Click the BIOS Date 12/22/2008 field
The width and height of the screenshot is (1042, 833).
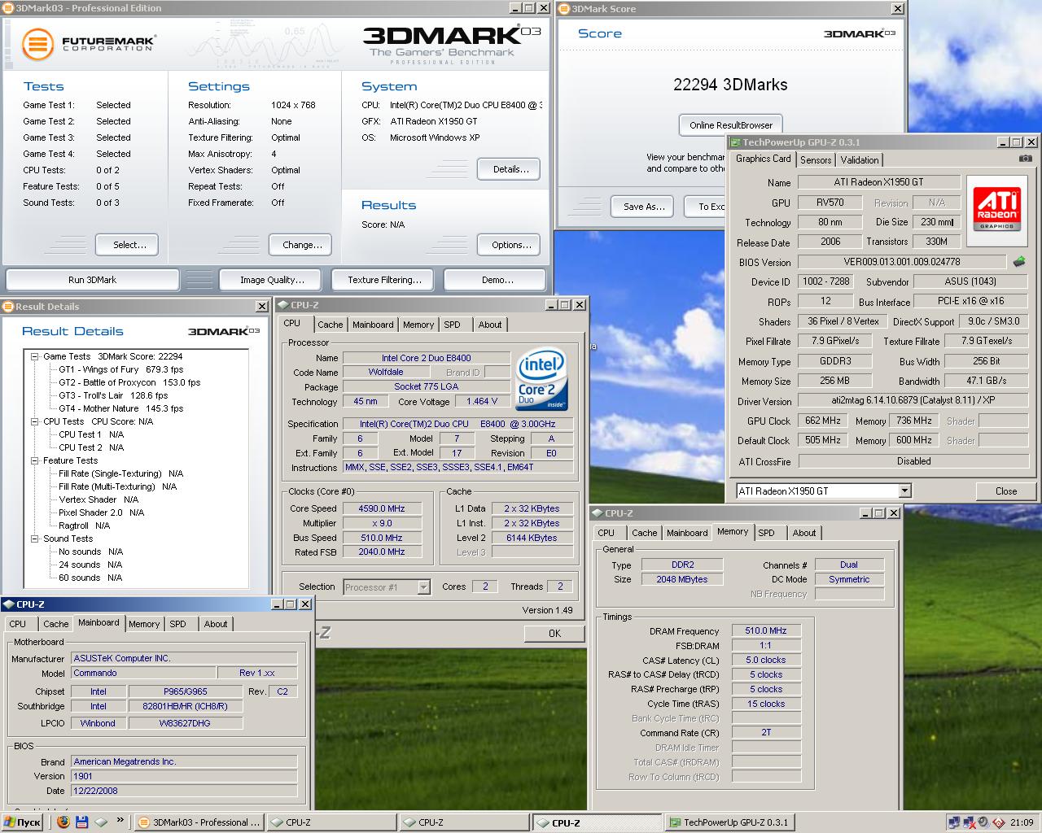click(x=184, y=791)
